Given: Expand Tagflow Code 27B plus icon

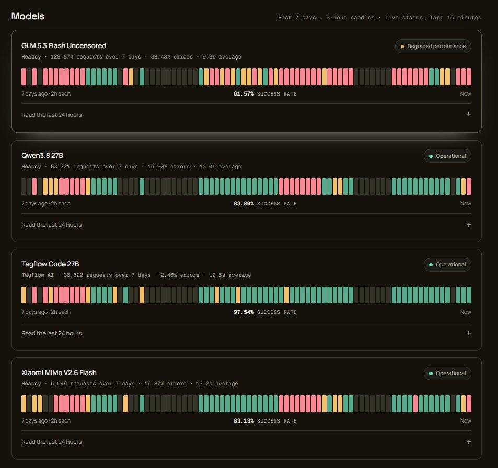Looking at the screenshot, I should [x=468, y=333].
